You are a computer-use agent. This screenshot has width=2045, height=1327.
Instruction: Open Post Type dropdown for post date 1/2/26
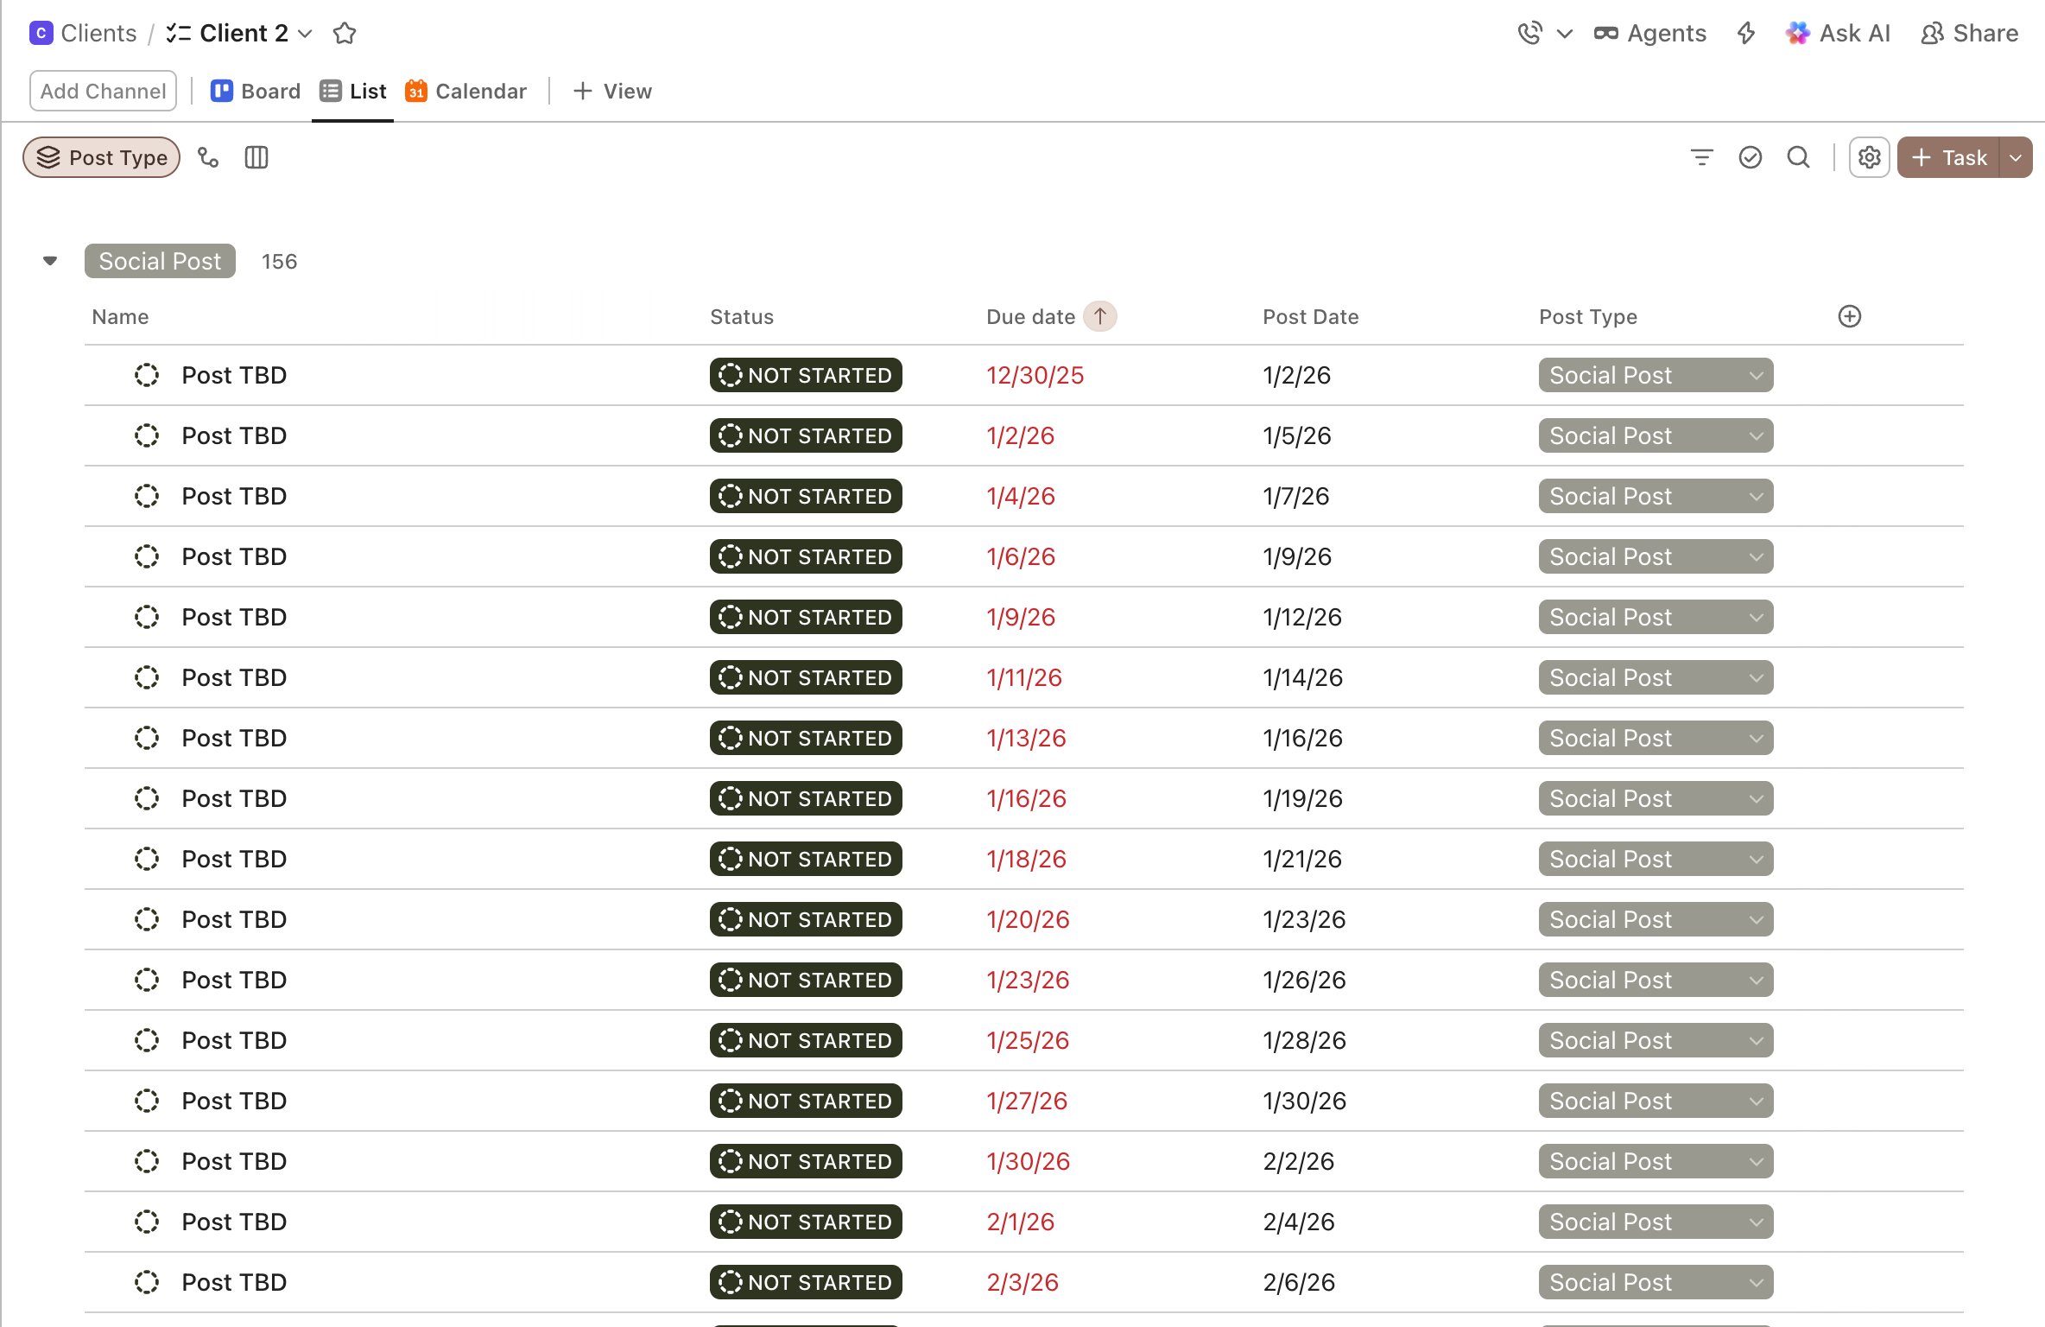tap(1656, 375)
